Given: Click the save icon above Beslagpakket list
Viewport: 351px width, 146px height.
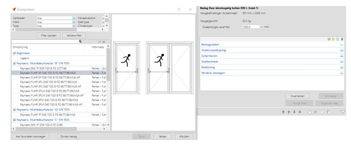Looking at the screenshot, I should coord(329,39).
